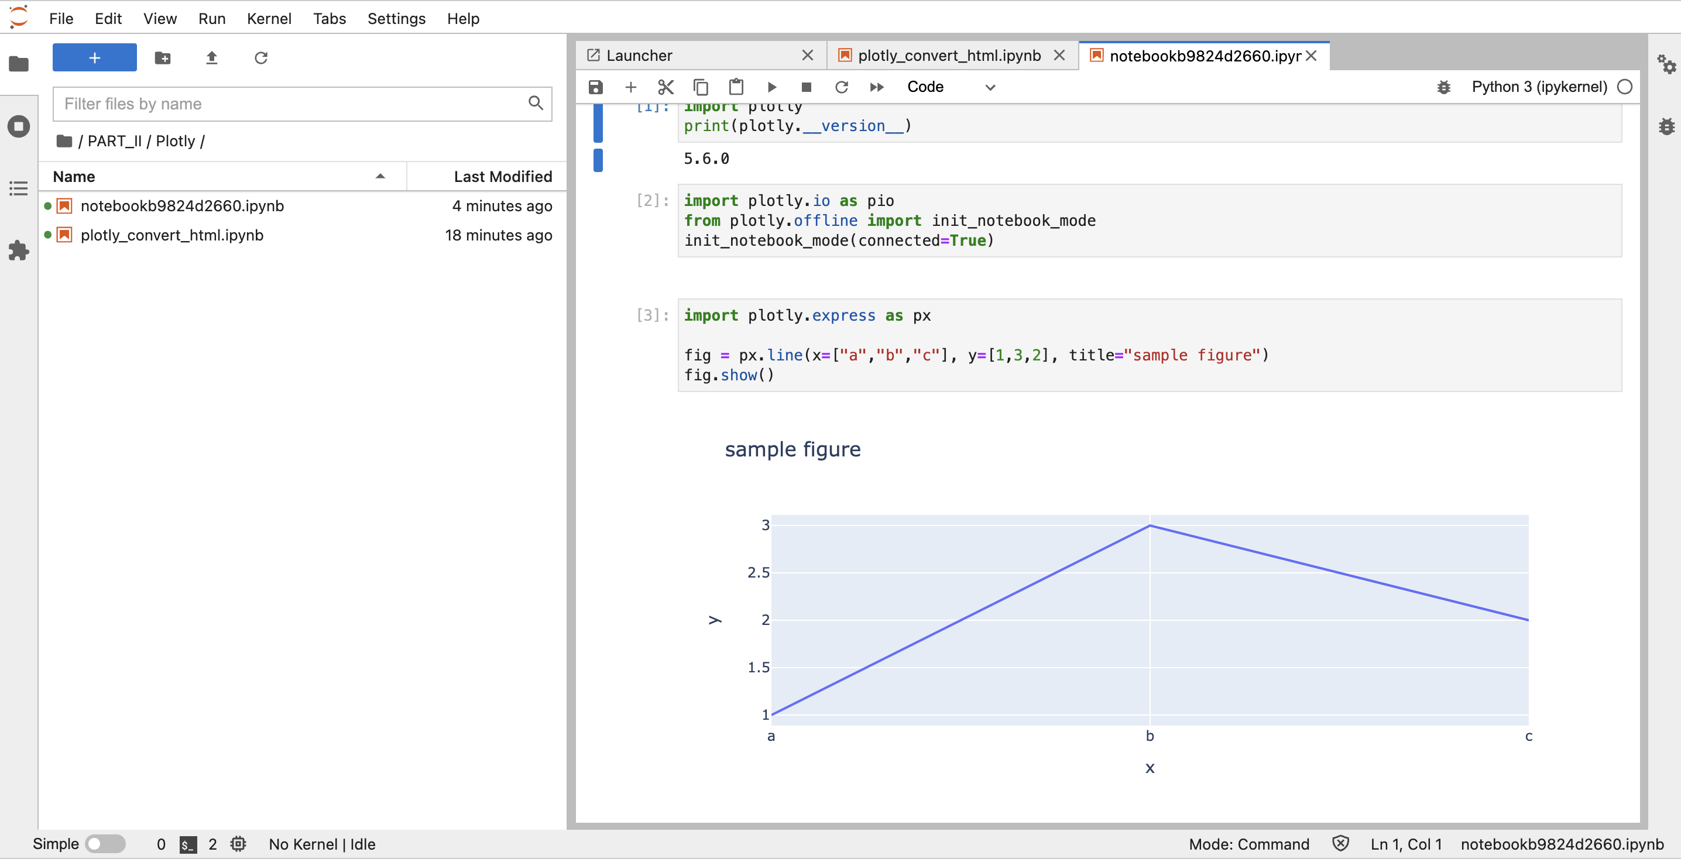This screenshot has width=1681, height=859.
Task: Open the View menu
Action: (160, 18)
